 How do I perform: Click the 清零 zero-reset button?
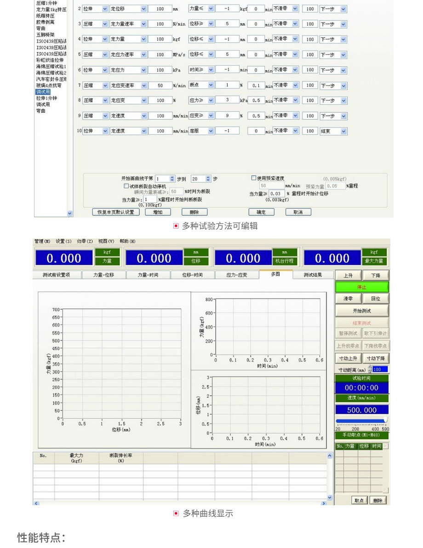coord(348,299)
